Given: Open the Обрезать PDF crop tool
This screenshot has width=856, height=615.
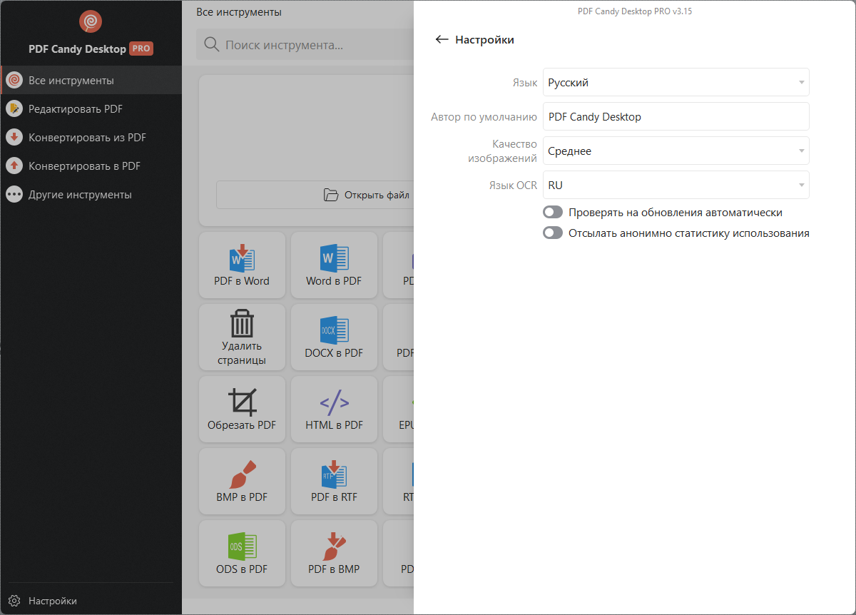Looking at the screenshot, I should coord(242,410).
